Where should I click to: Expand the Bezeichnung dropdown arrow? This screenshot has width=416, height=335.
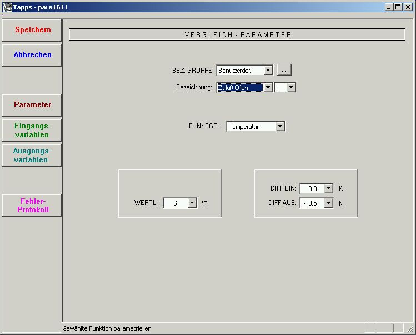pos(268,88)
